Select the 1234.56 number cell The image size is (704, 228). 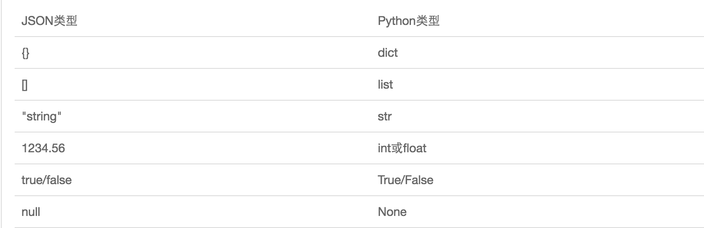click(x=43, y=148)
